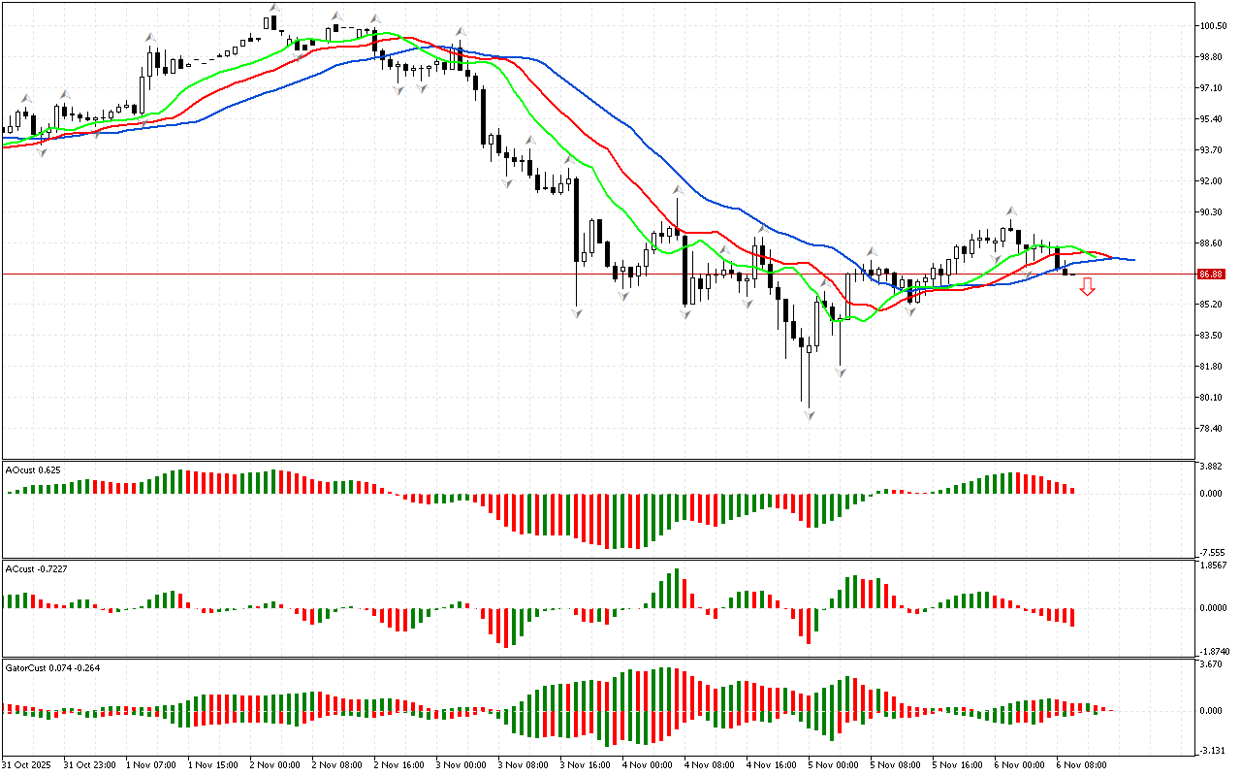Select the down fractal below the 5 Nov 00:00 candle
Screen dimensions: 1241x776
coord(840,372)
